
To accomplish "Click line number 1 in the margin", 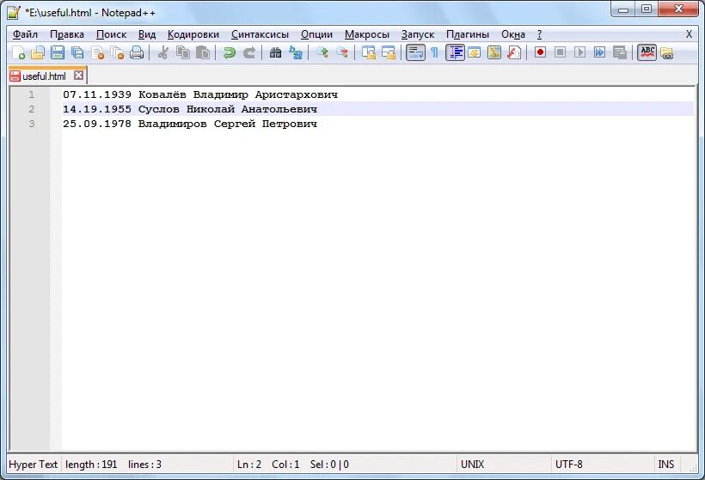I will 32,94.
